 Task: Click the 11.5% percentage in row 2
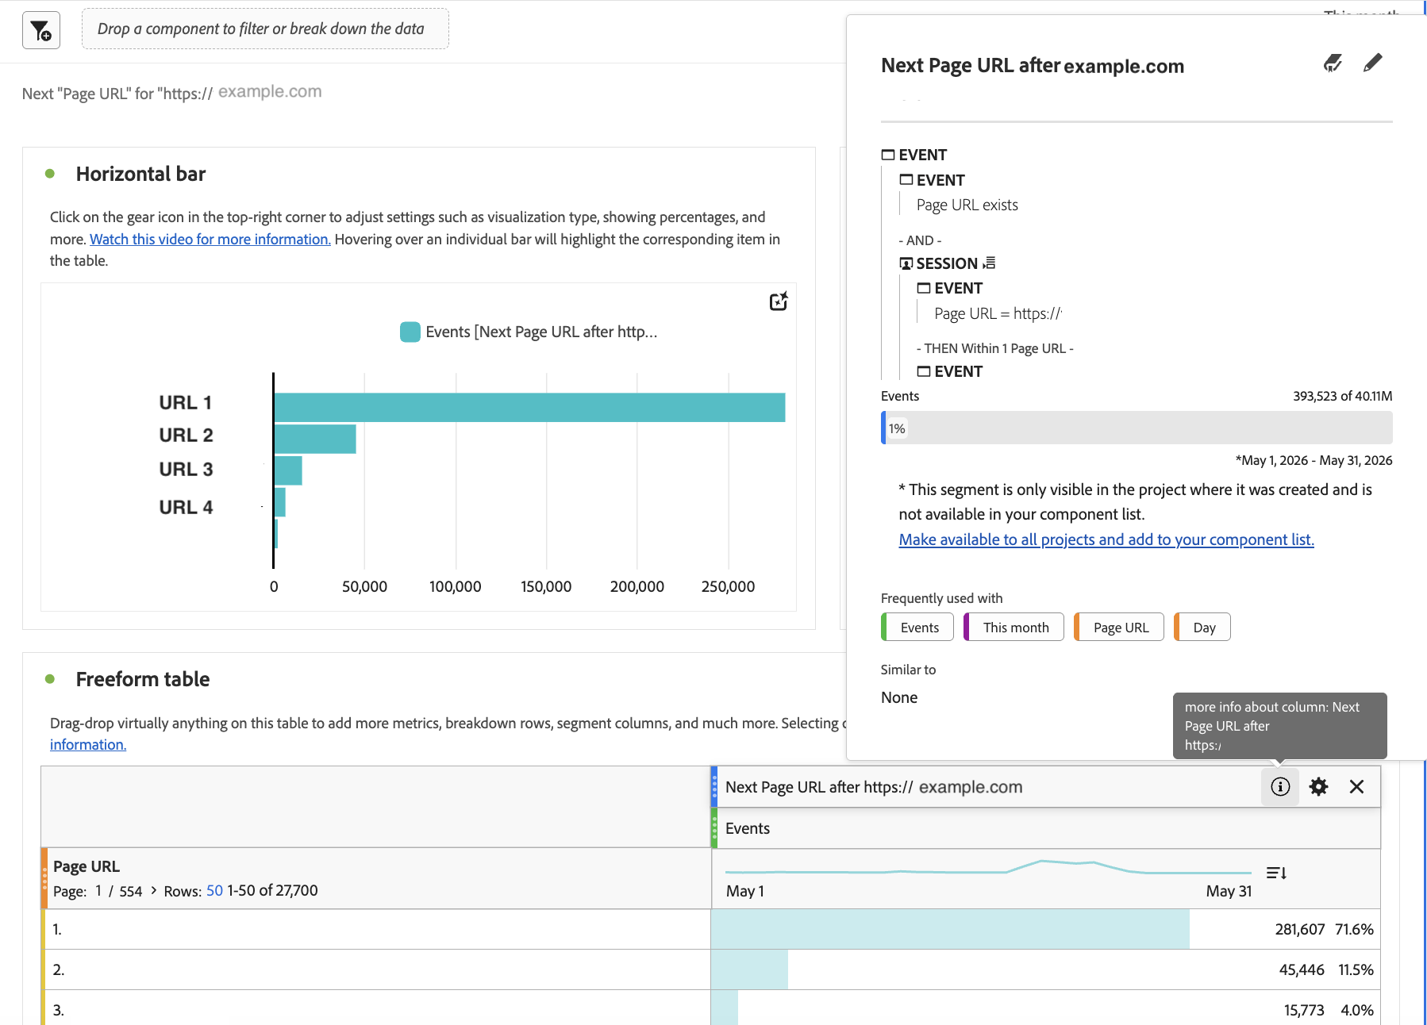(x=1356, y=969)
